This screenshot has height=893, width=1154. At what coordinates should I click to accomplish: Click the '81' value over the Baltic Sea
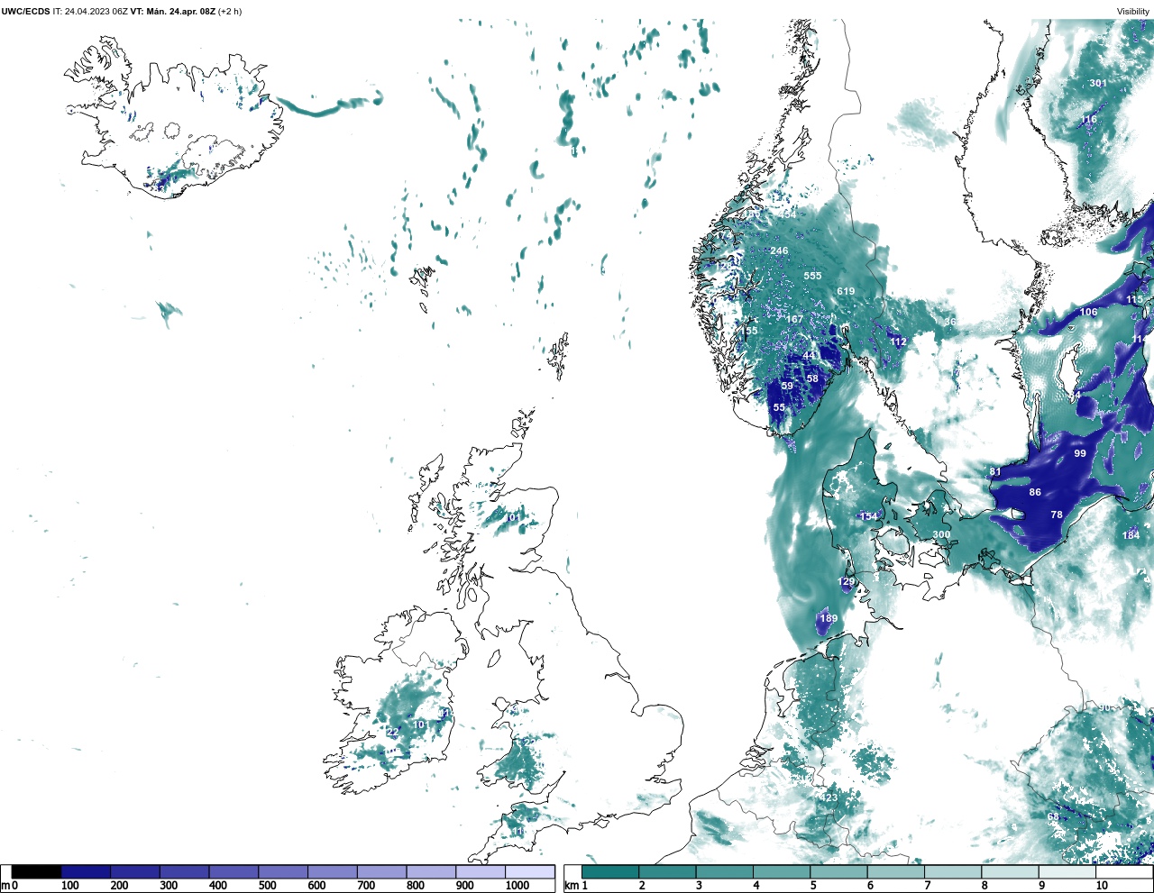(995, 472)
